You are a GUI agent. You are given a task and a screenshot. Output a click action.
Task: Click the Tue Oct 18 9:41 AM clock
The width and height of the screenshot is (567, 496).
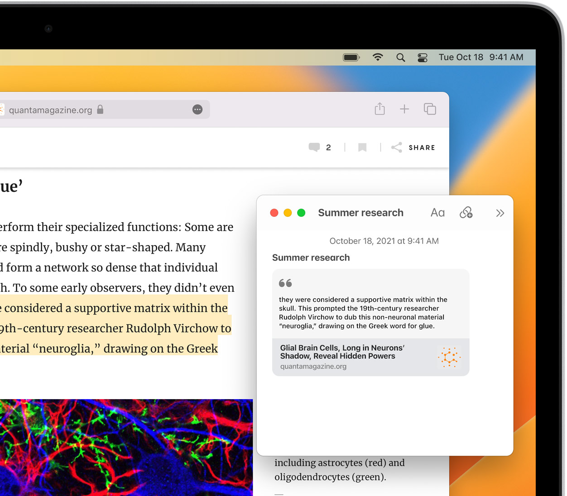point(481,57)
